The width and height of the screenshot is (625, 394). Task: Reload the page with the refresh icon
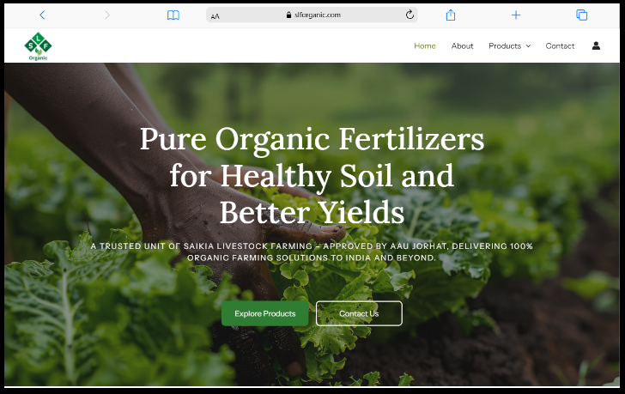click(410, 15)
